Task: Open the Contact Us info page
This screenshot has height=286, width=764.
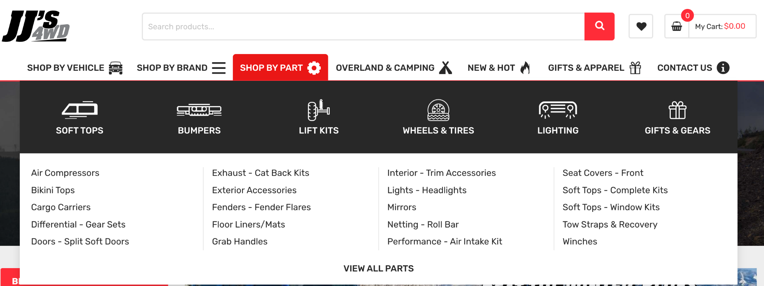Action: point(693,68)
